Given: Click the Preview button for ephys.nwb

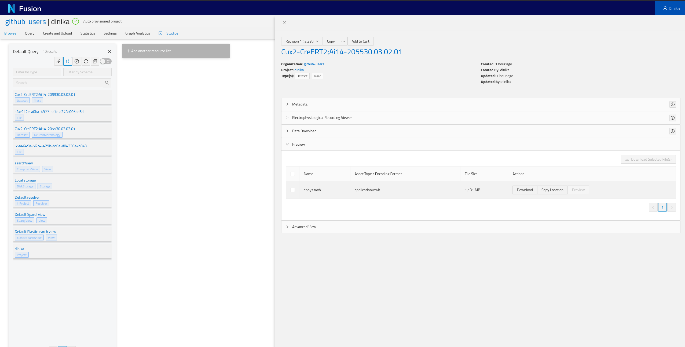Looking at the screenshot, I should (578, 190).
